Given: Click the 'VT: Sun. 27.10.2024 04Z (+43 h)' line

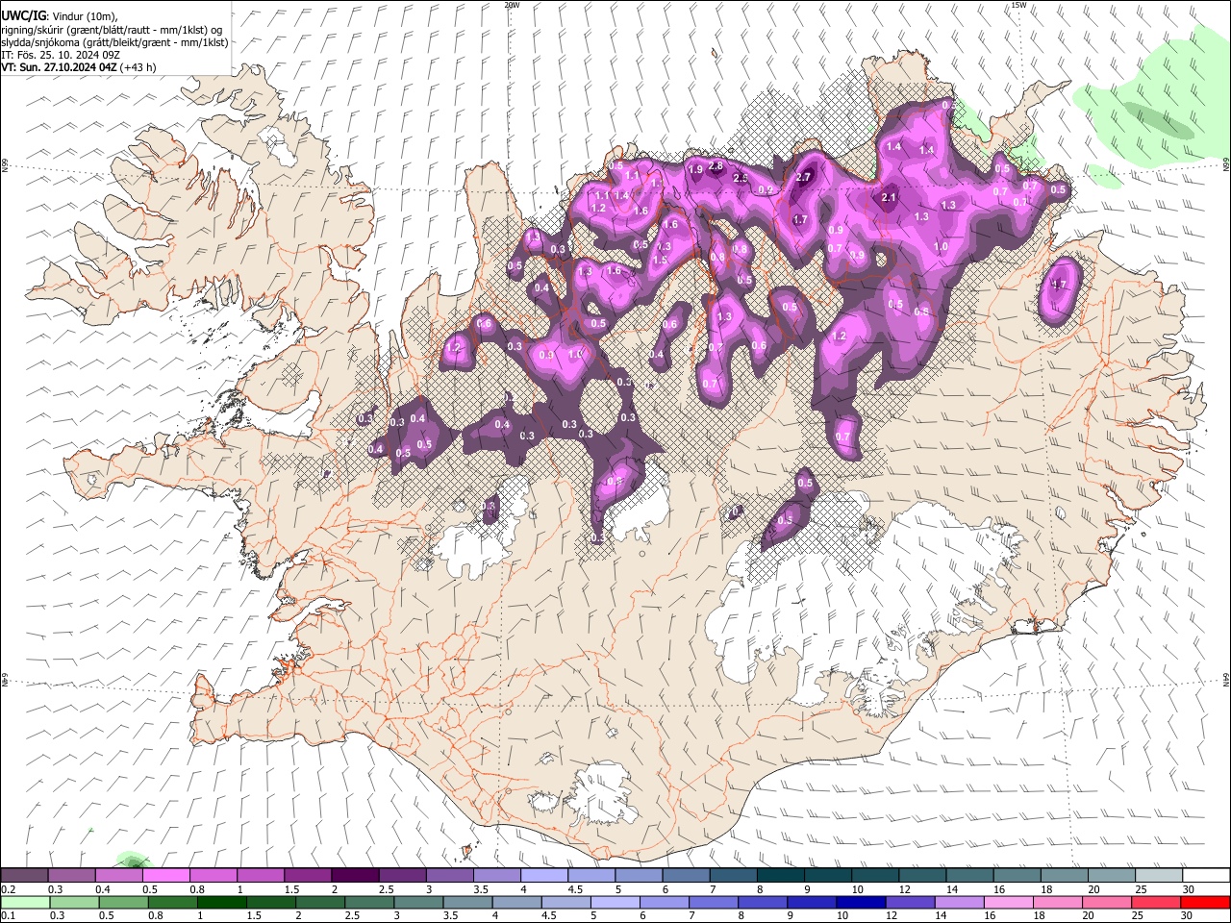Looking at the screenshot, I should click(78, 67).
